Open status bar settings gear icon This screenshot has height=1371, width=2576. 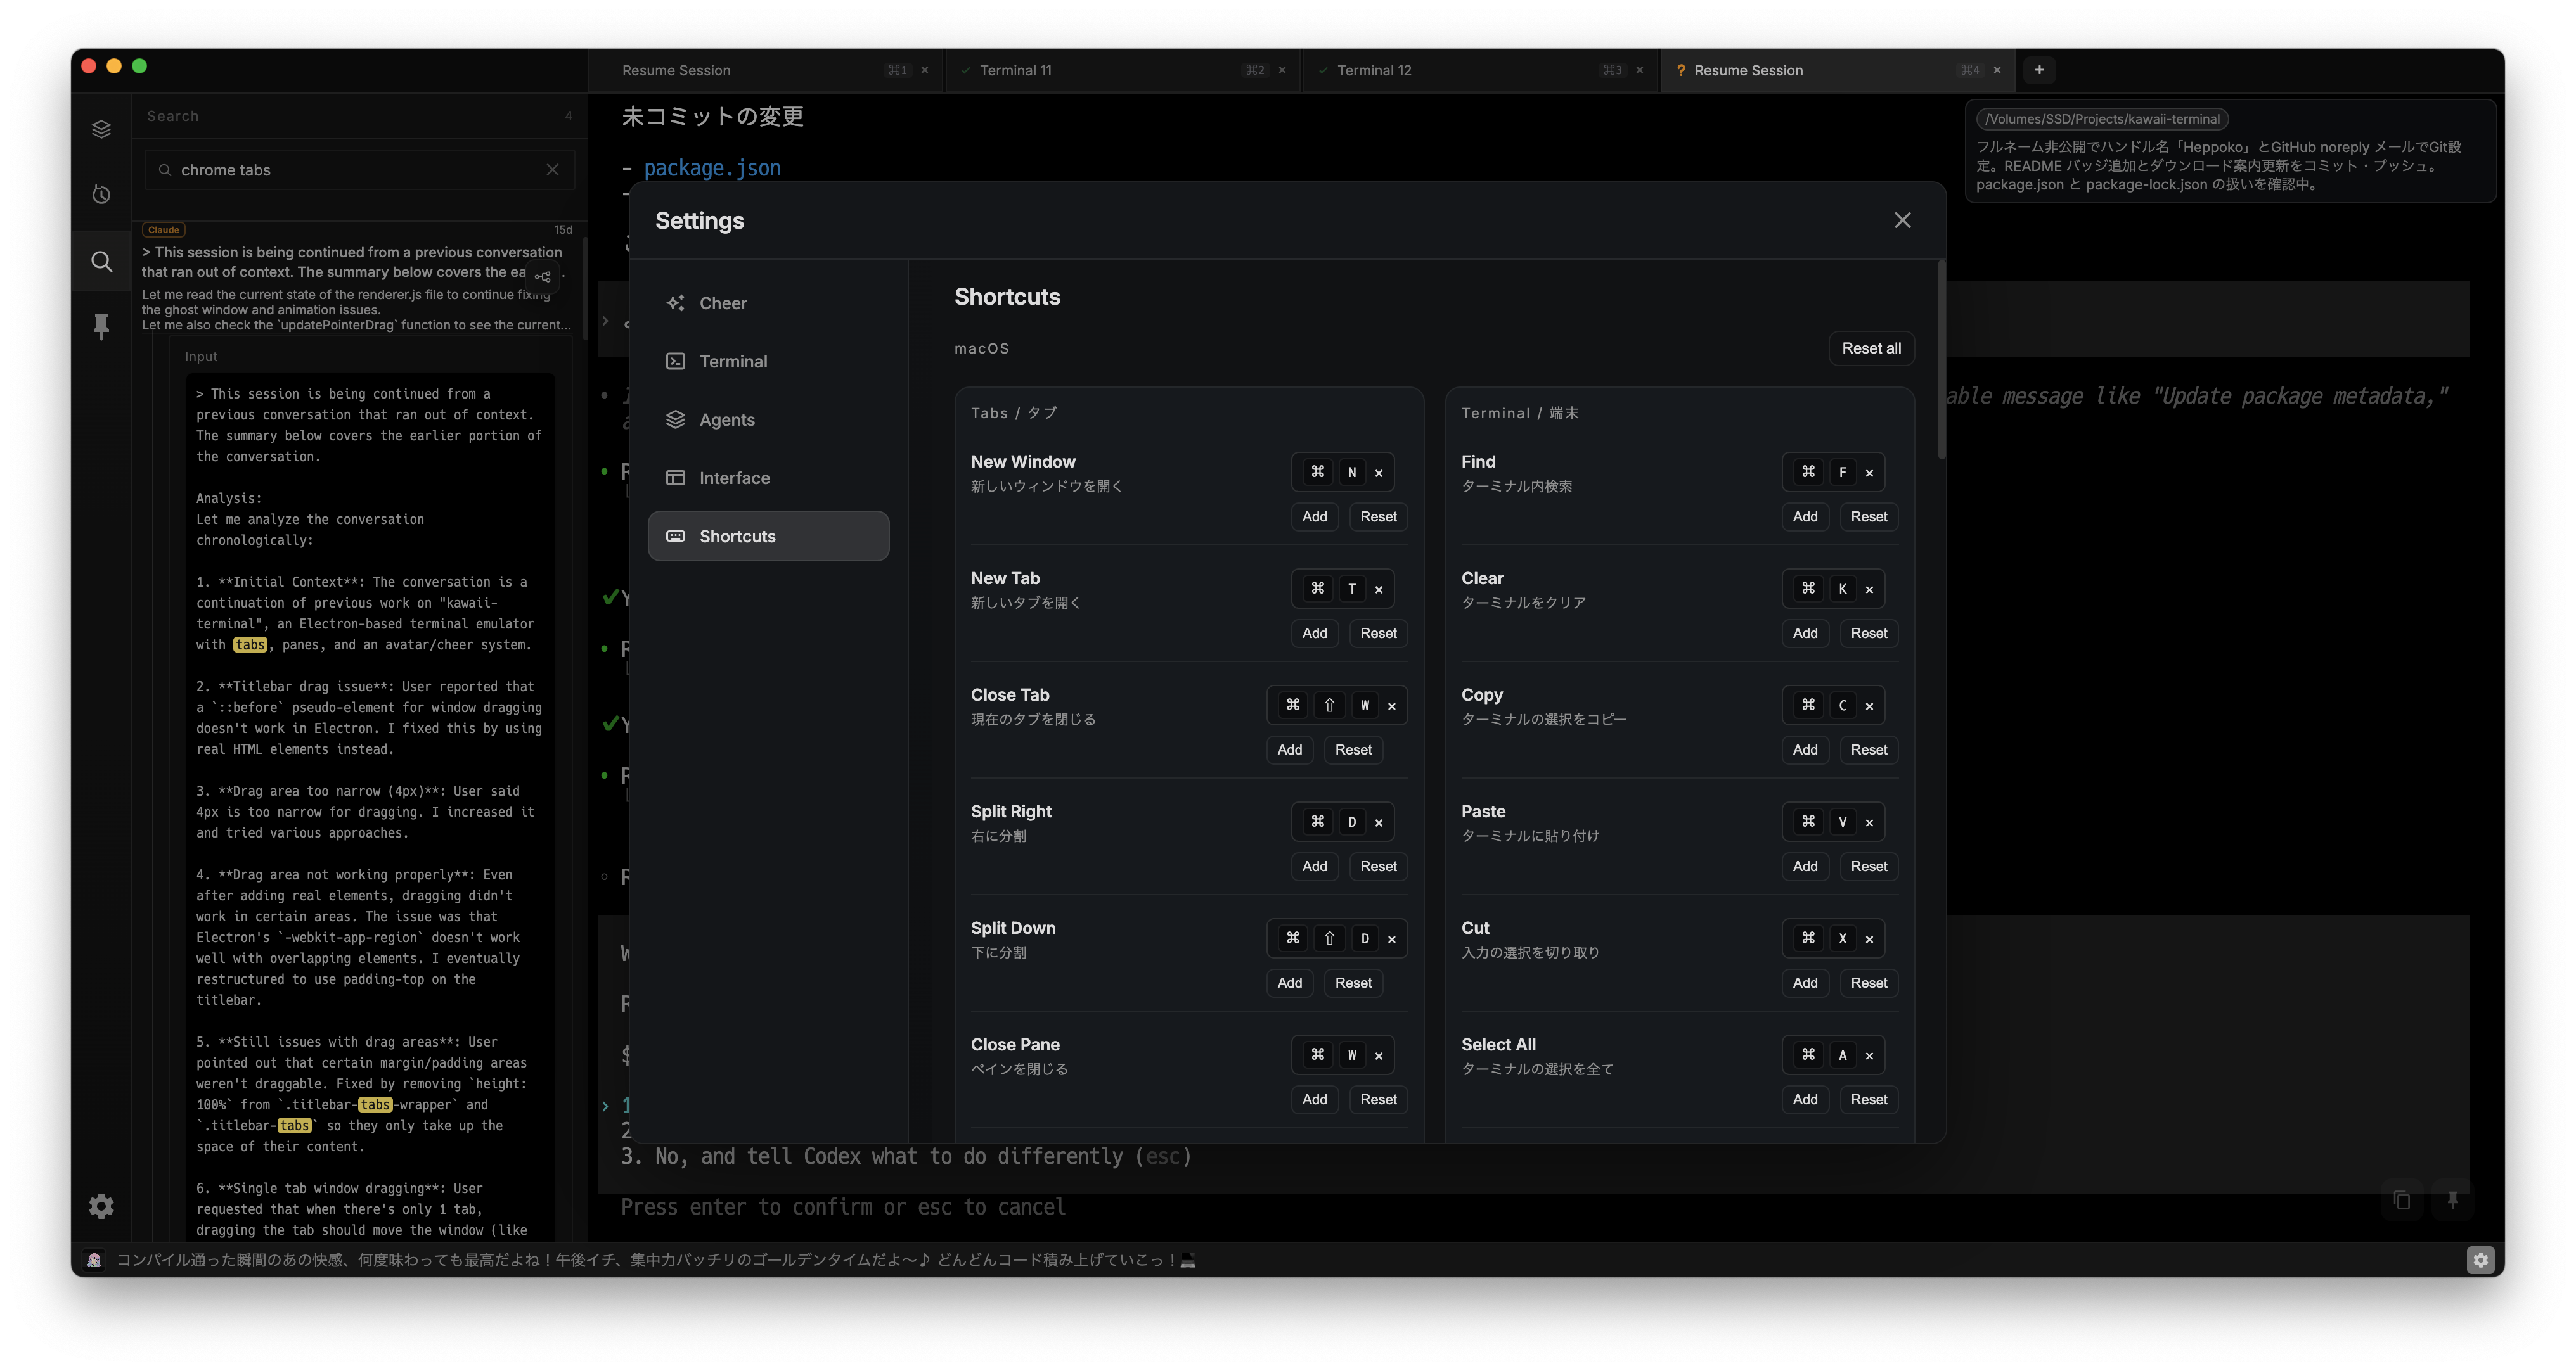coord(2480,1260)
